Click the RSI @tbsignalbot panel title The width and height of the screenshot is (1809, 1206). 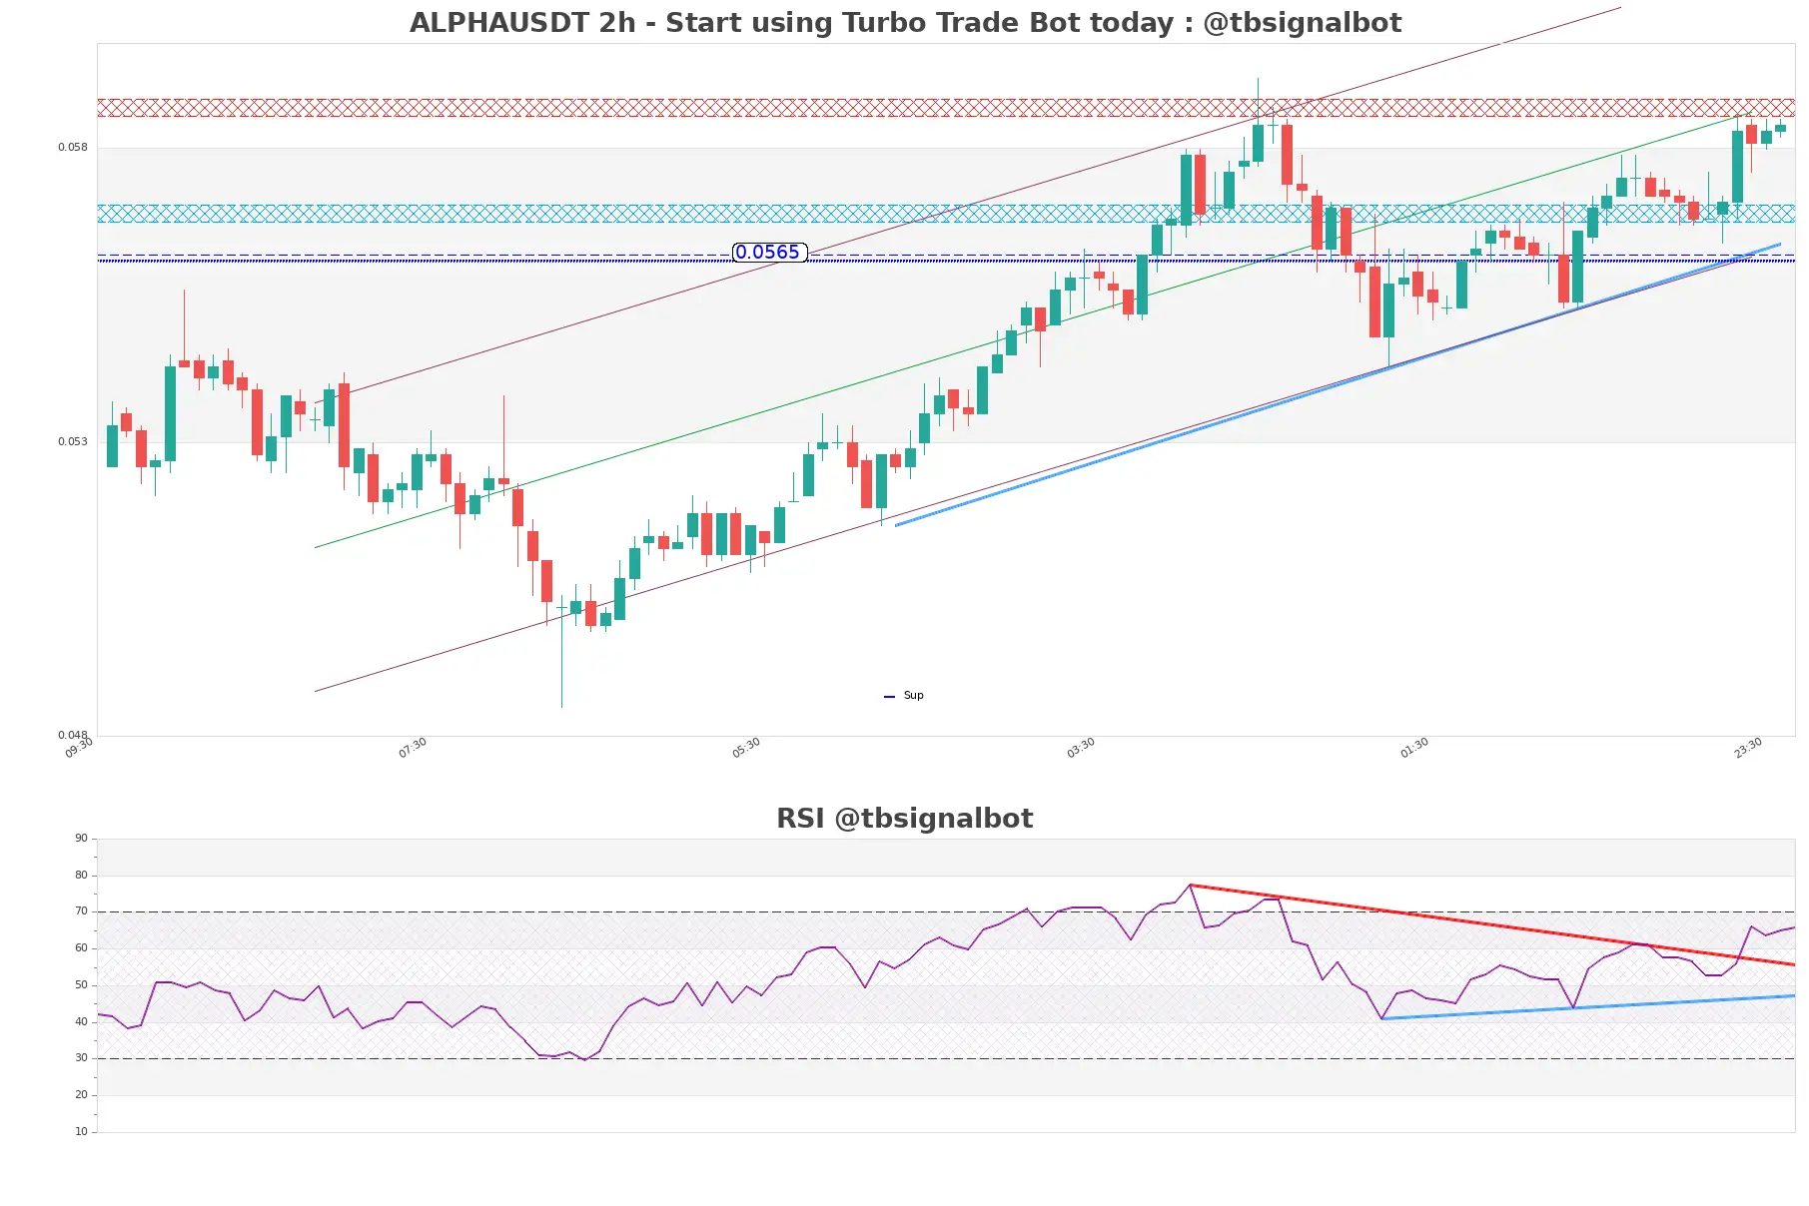click(x=905, y=819)
